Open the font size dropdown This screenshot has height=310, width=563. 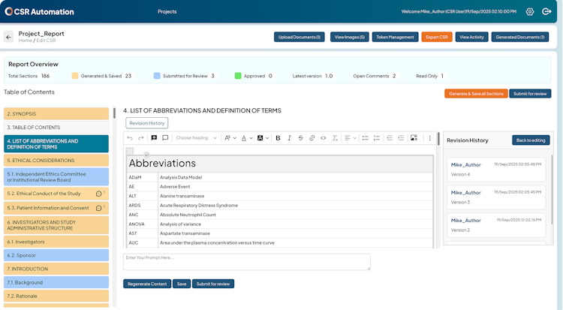click(x=230, y=138)
